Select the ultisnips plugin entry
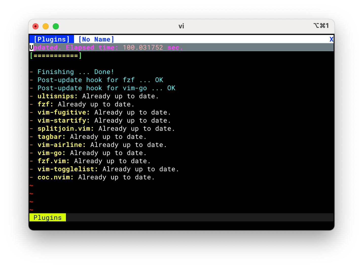 pos(94,96)
